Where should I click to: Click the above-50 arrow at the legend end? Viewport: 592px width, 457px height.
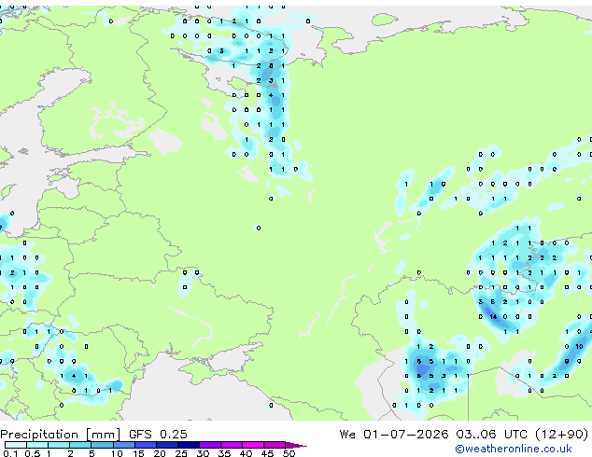pos(296,445)
